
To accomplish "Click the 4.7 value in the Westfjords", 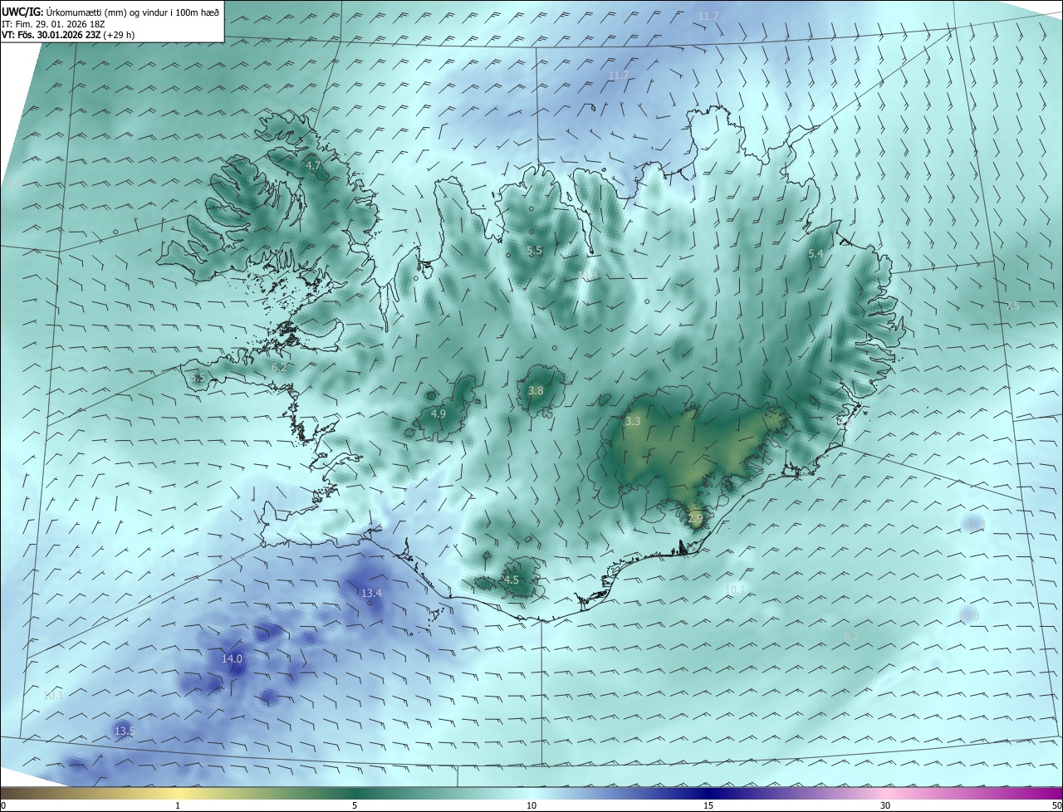I will click(x=313, y=166).
